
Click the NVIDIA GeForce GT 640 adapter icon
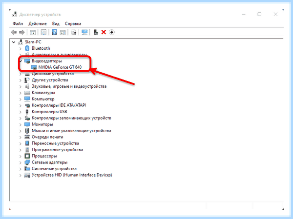[x=34, y=67]
